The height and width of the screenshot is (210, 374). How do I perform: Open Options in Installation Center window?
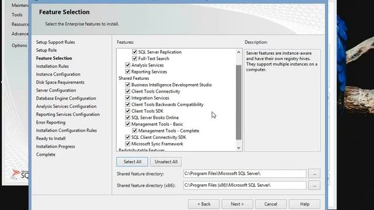tap(19, 45)
